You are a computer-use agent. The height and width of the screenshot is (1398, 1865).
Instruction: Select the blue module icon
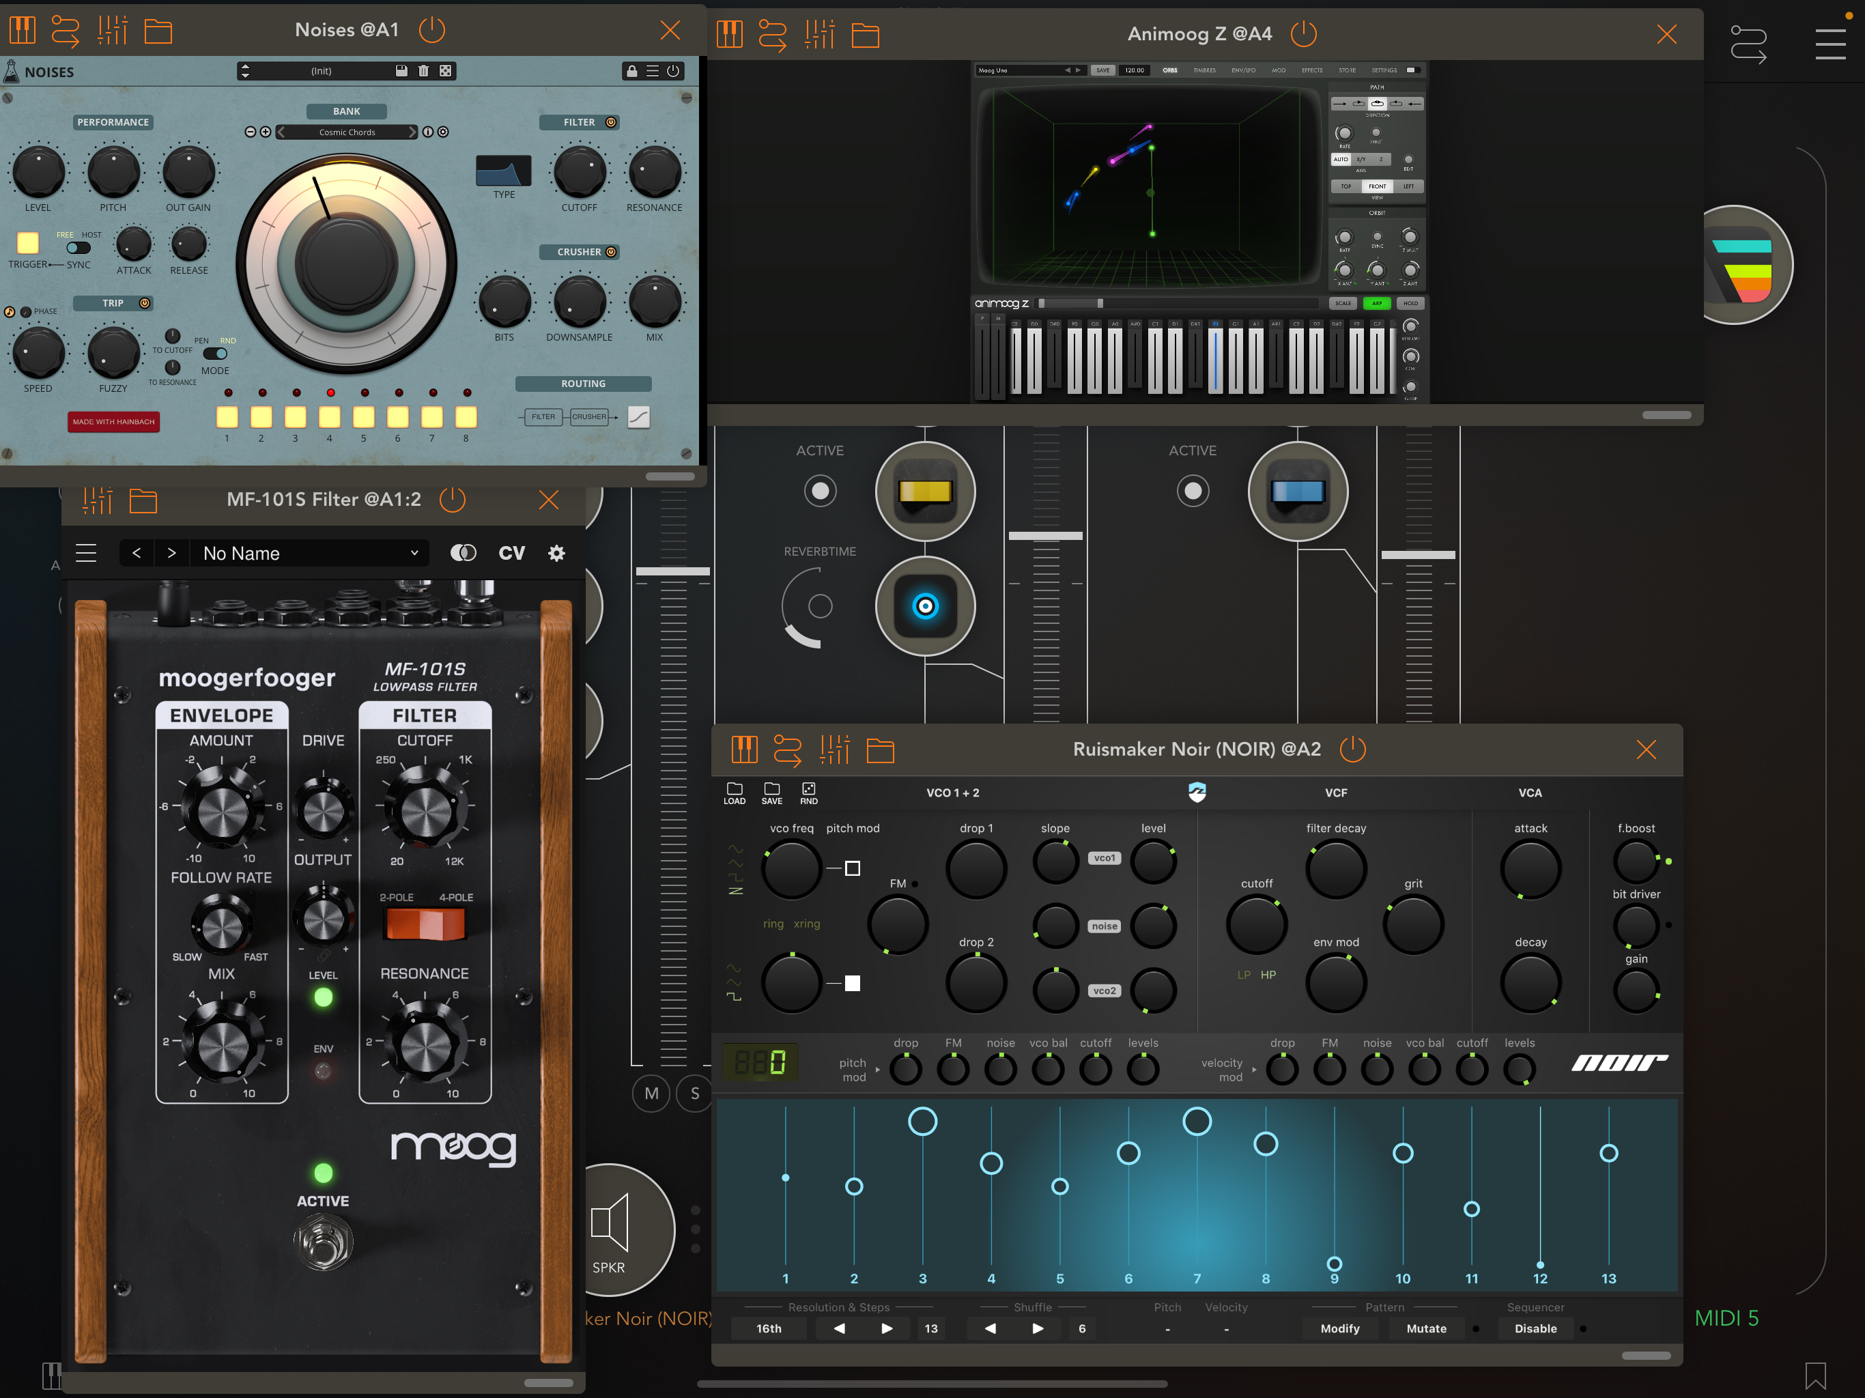click(x=1298, y=491)
